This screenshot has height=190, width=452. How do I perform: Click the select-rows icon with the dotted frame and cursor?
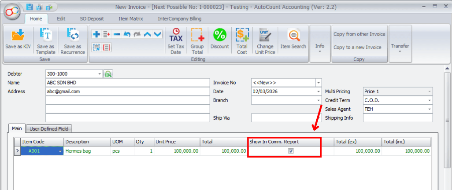(x=97, y=47)
